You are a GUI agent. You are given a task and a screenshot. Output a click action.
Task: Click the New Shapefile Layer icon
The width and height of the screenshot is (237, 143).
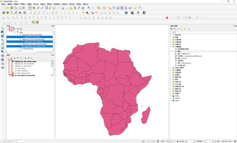click(12, 13)
